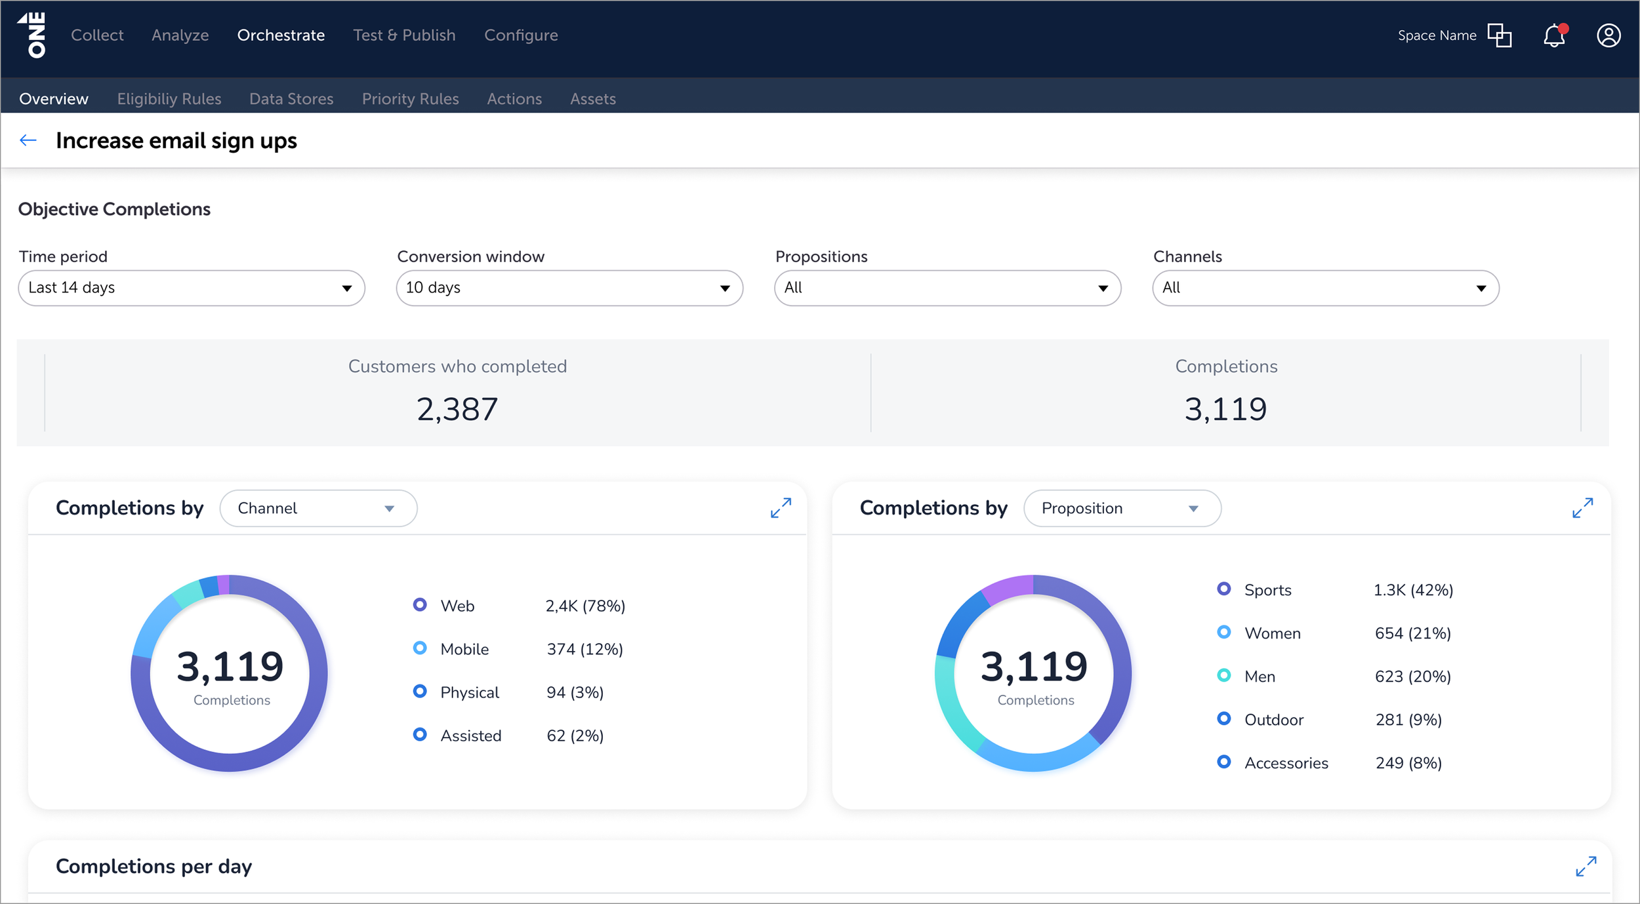Open the Channel grouping dropdown

coord(318,508)
